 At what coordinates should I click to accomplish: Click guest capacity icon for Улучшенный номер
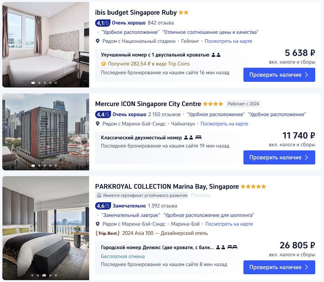click(216, 55)
